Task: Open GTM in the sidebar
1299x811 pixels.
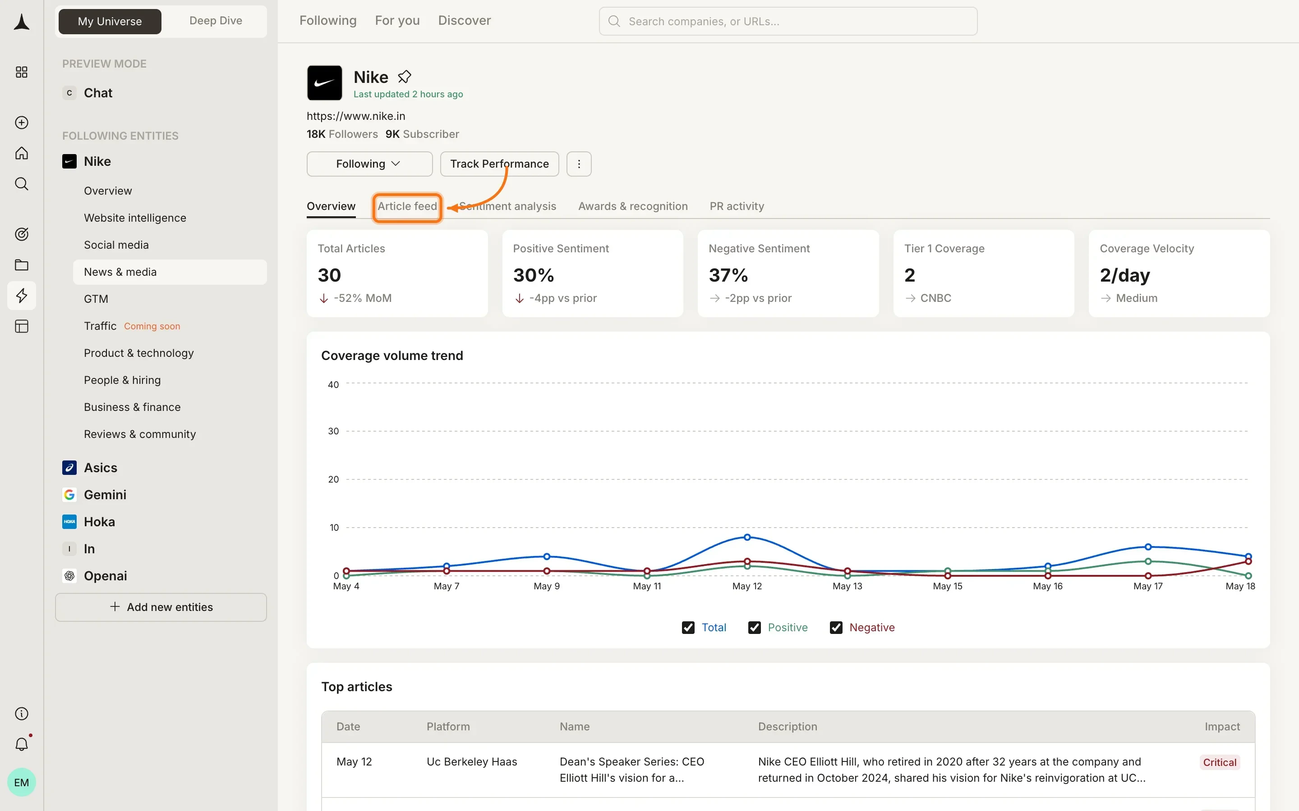Action: click(x=96, y=299)
